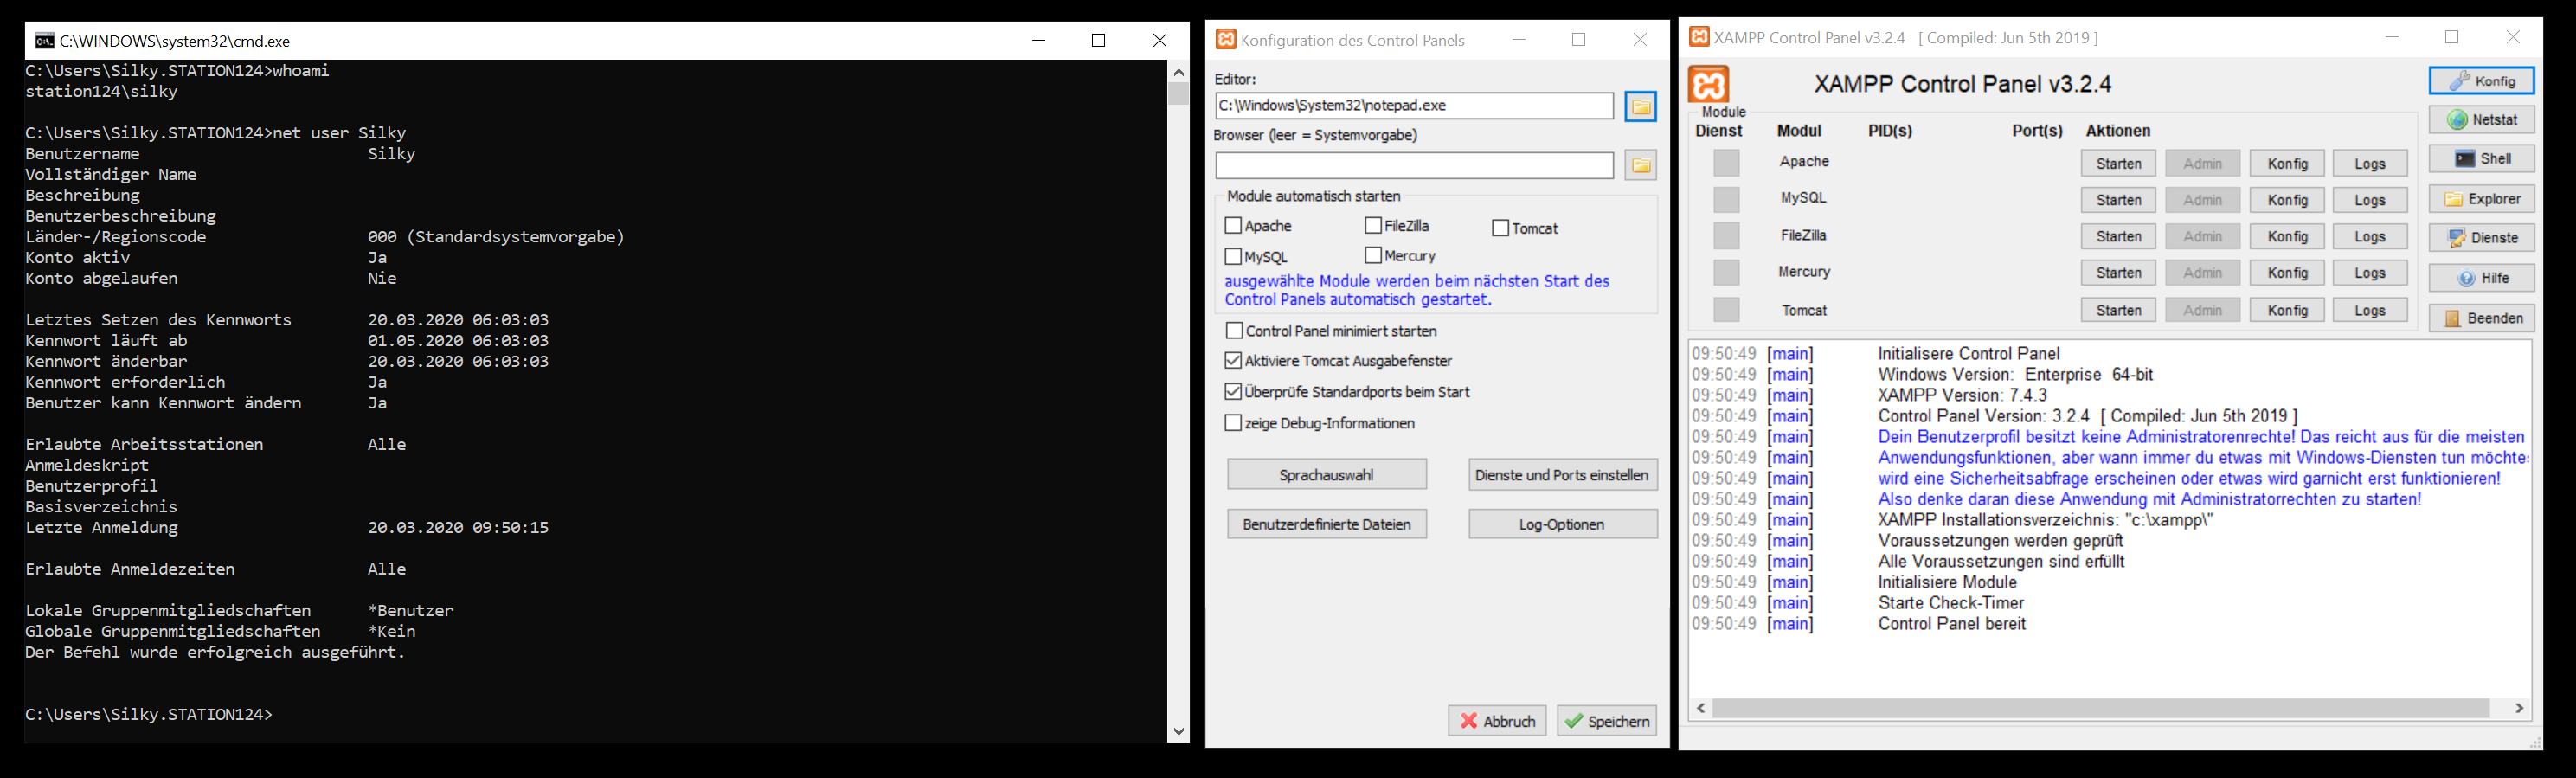Enable zeige Debug-Informationen
The width and height of the screenshot is (2576, 778).
[x=1233, y=423]
